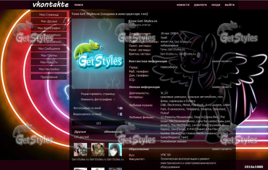Open новости in the top navigation

click(183, 5)
